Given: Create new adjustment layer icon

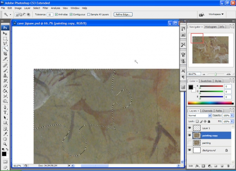Looking at the screenshot, I should coord(209,166).
